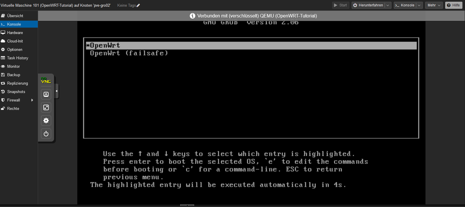
Task: Click the Start VM button
Action: coord(341,5)
